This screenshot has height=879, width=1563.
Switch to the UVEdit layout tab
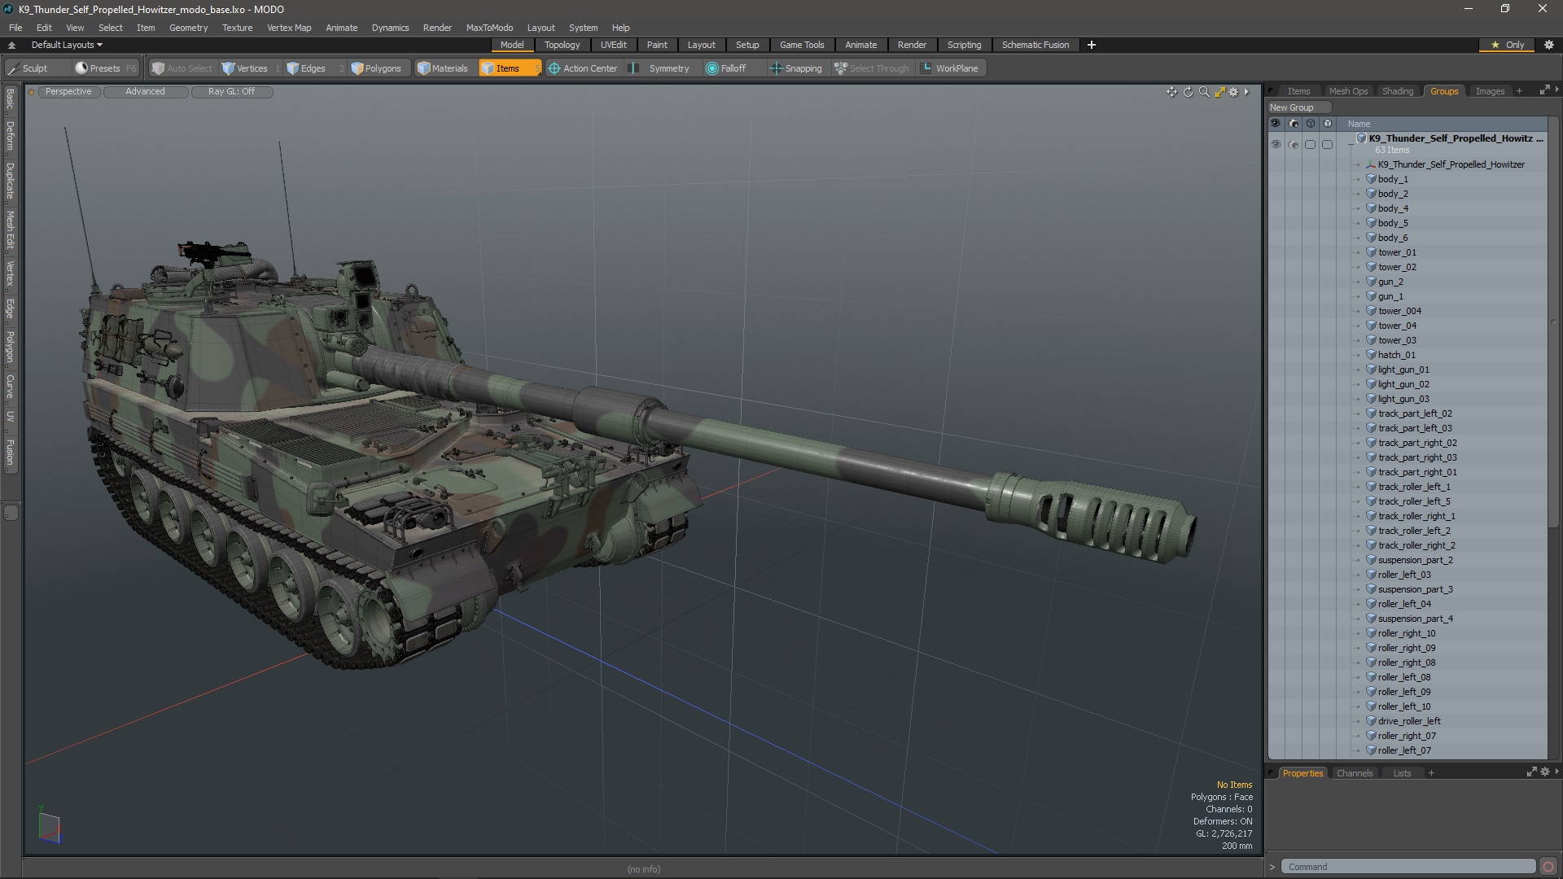pyautogui.click(x=613, y=45)
